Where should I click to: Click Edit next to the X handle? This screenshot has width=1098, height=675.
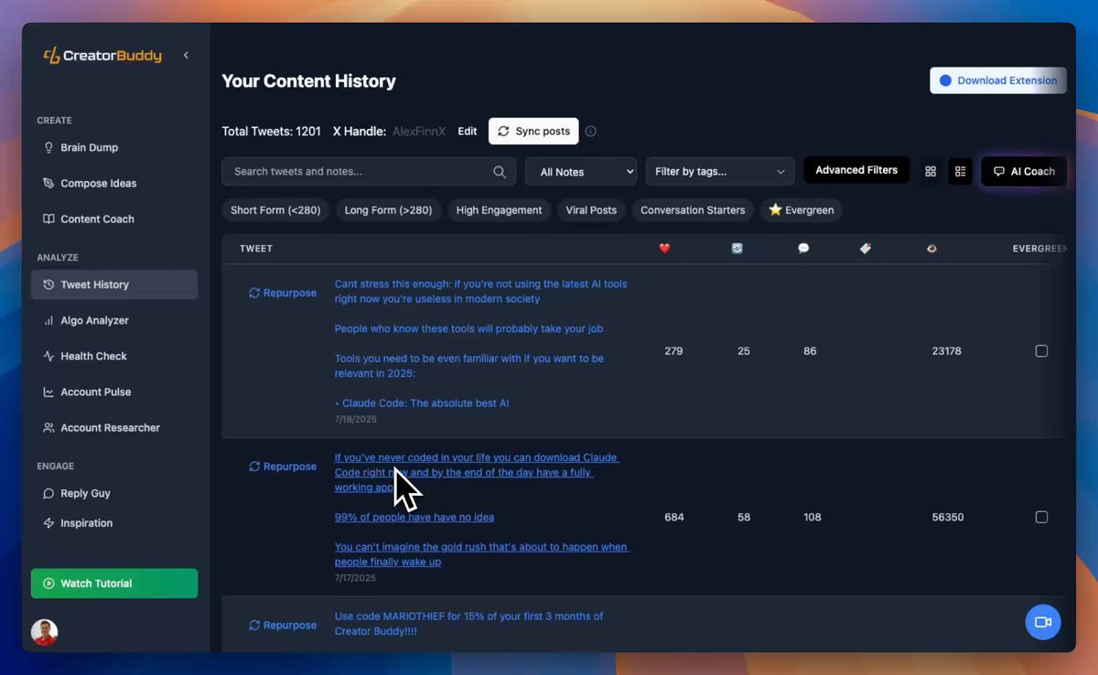[468, 132]
